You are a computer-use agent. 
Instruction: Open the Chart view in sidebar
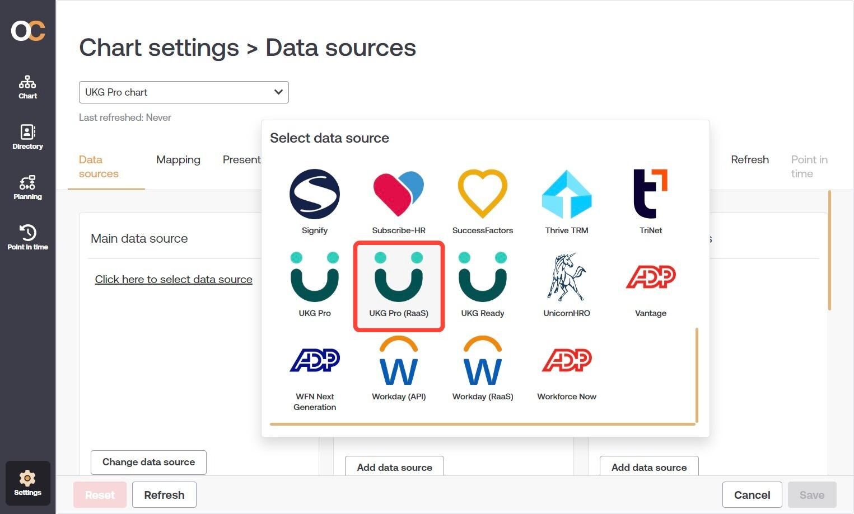pyautogui.click(x=27, y=87)
